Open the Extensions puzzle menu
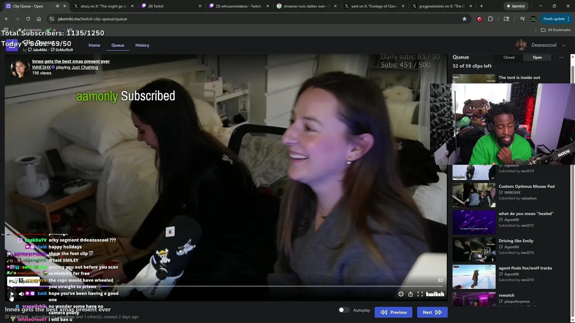575x323 pixels. click(490, 19)
